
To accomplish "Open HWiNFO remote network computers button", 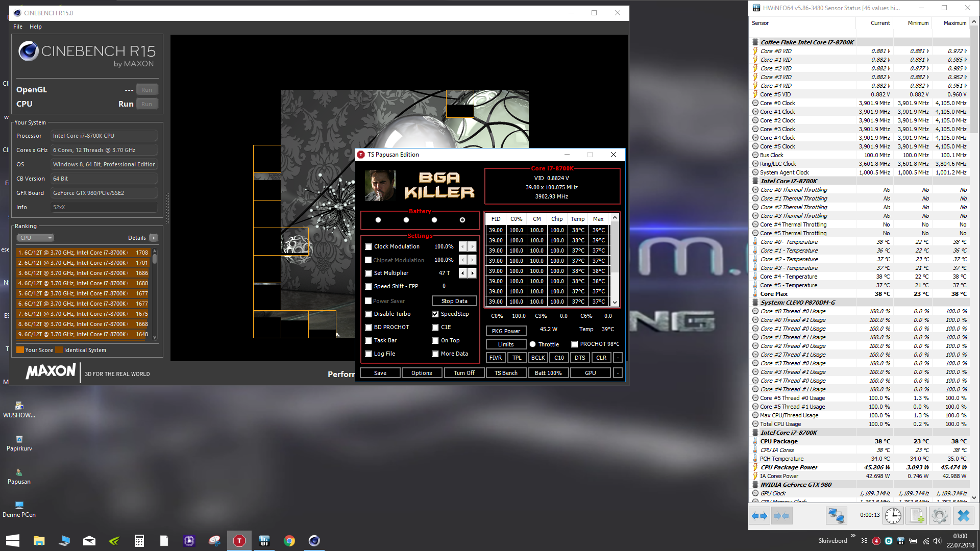I will 836,516.
